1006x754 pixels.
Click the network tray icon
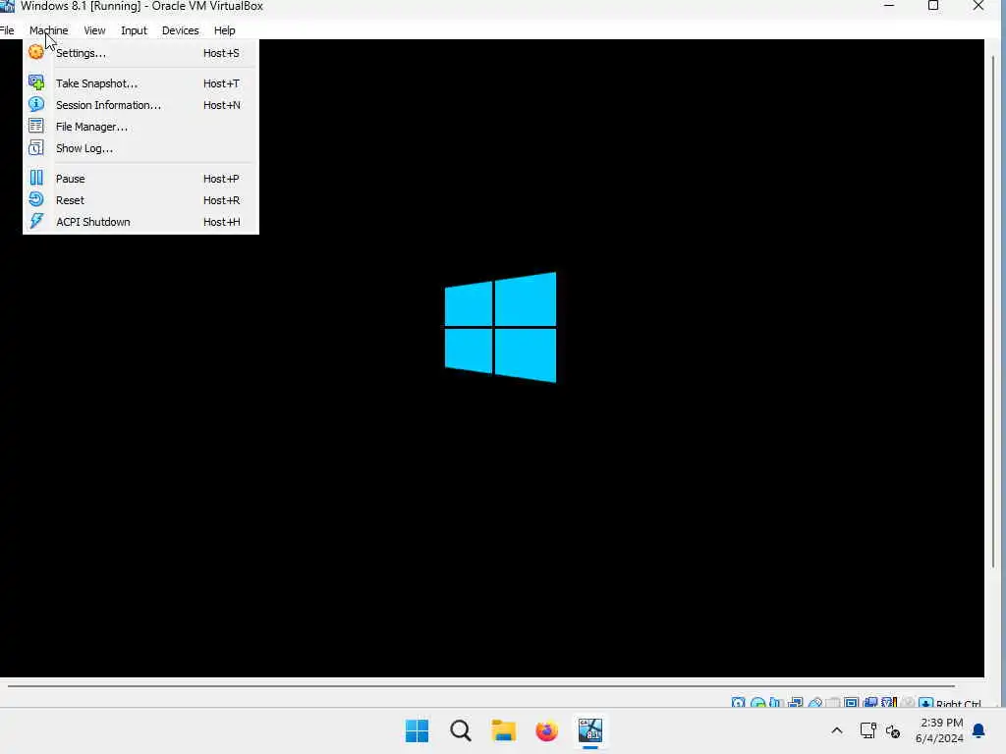point(868,730)
